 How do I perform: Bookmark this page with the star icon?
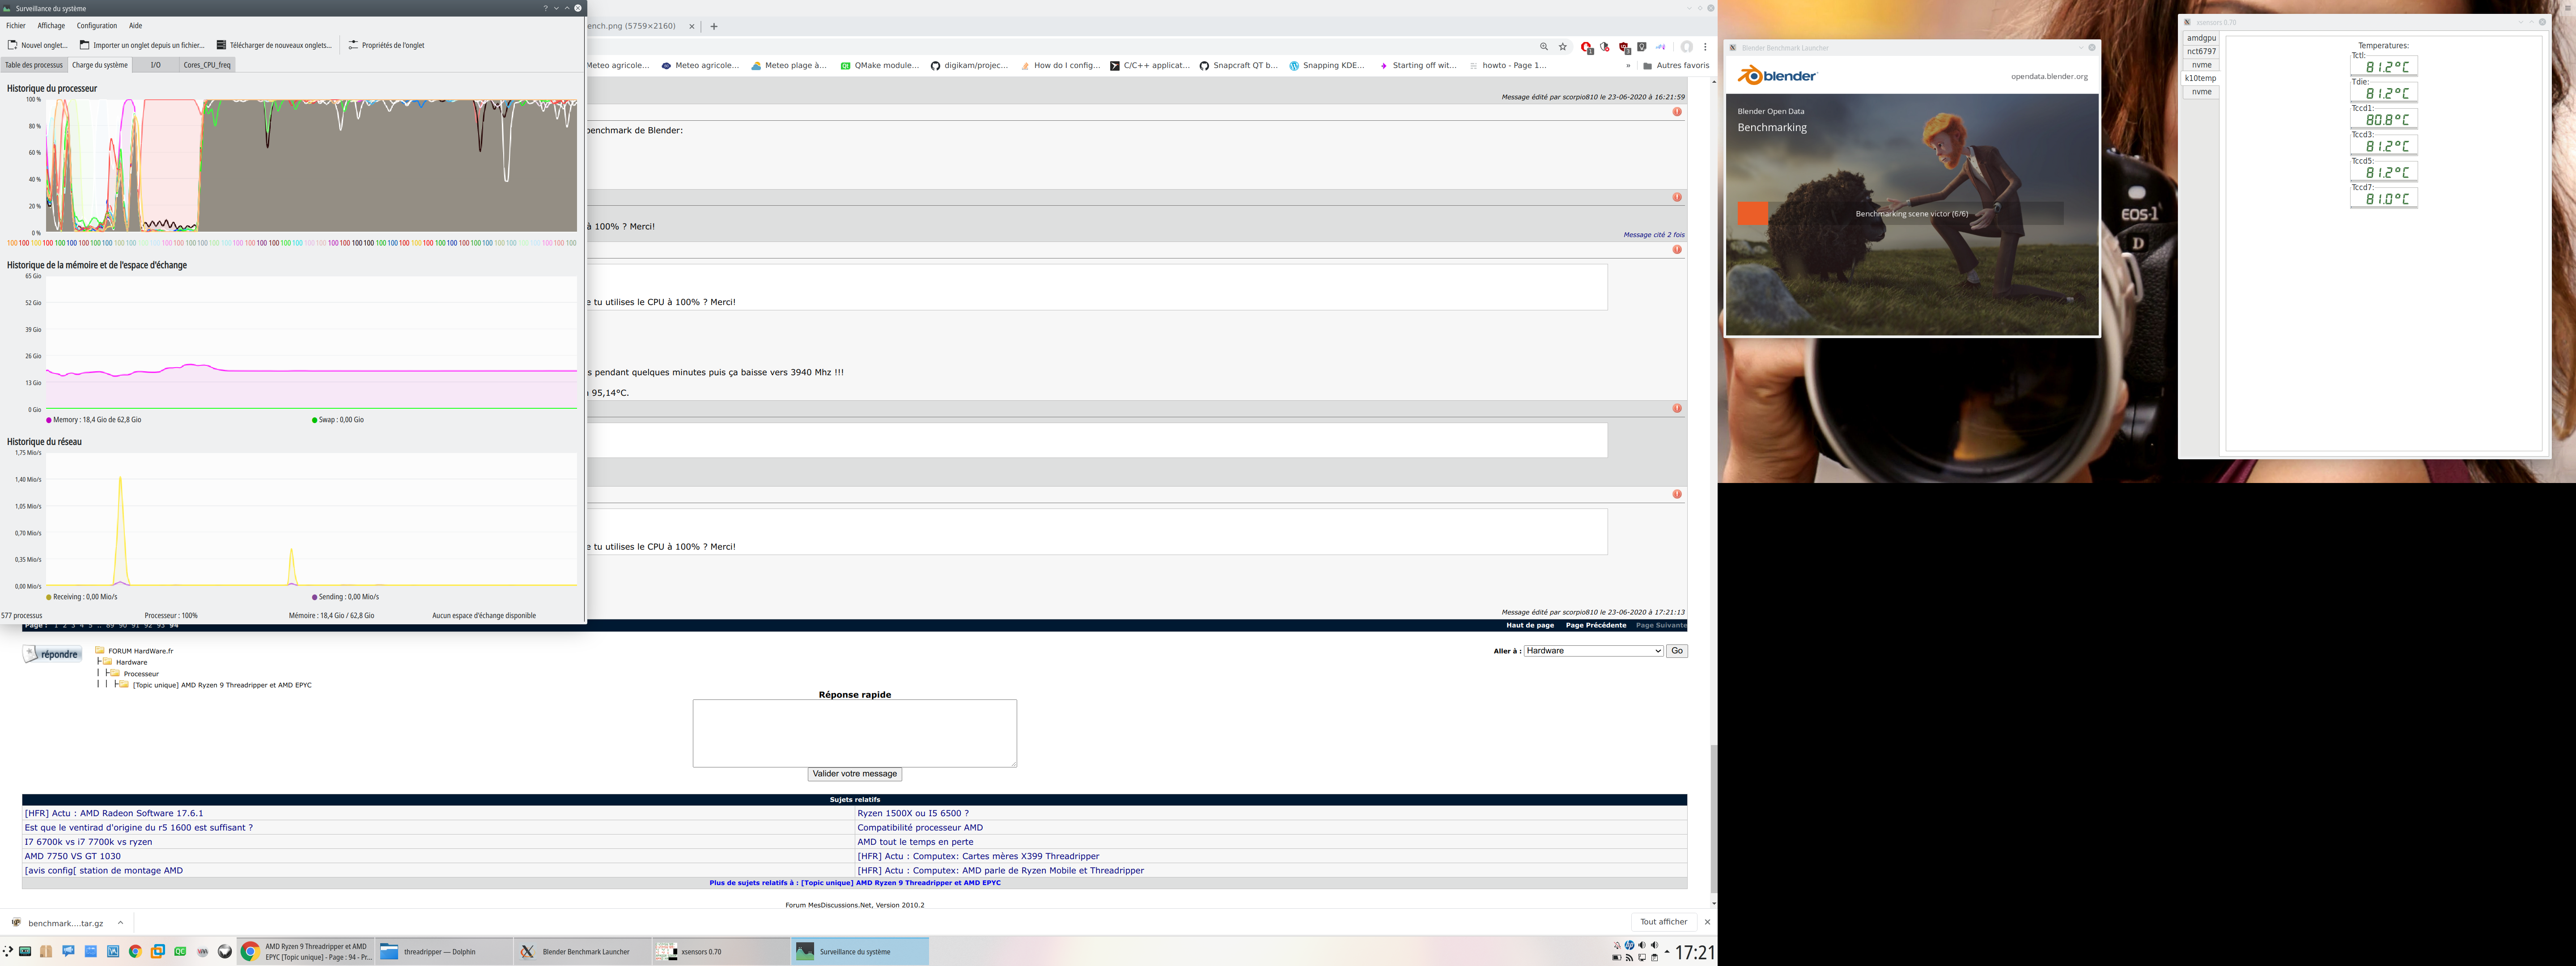pos(1563,47)
